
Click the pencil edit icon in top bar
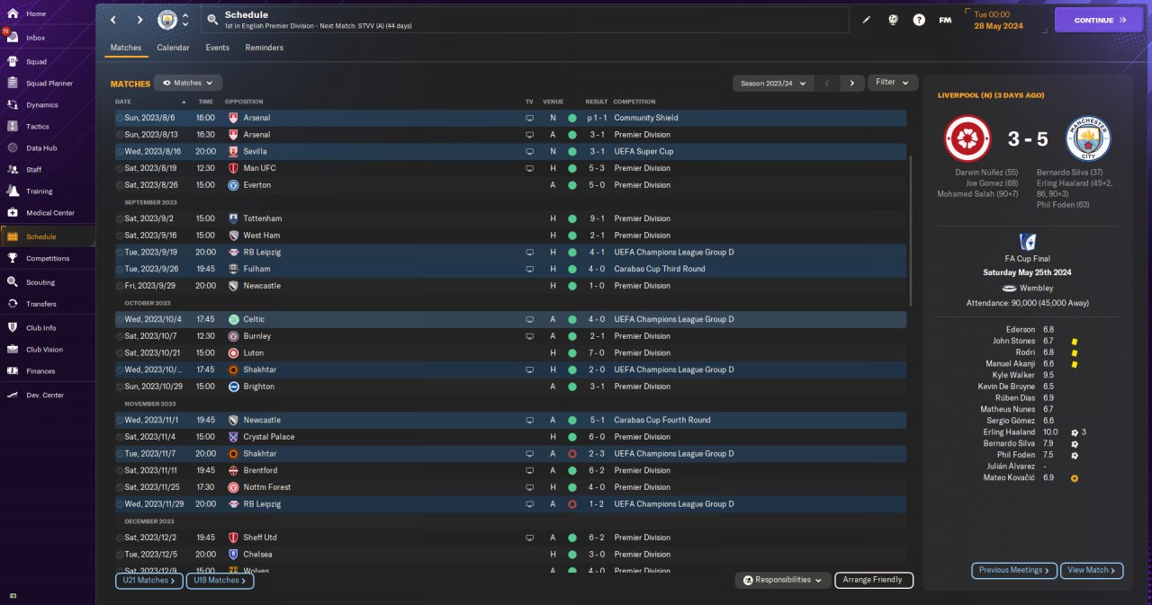(867, 20)
